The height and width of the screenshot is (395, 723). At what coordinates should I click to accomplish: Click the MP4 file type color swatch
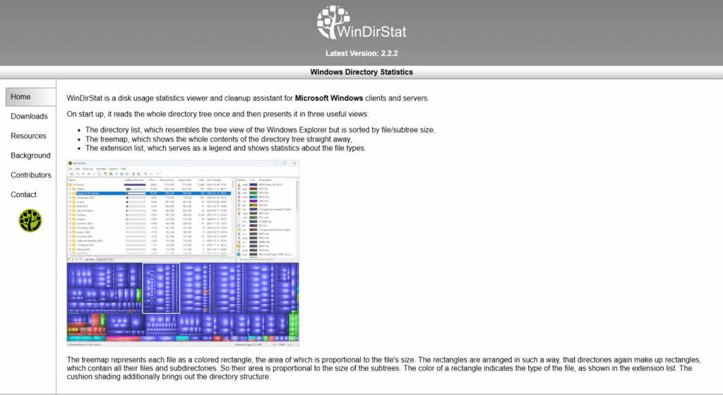[253, 185]
